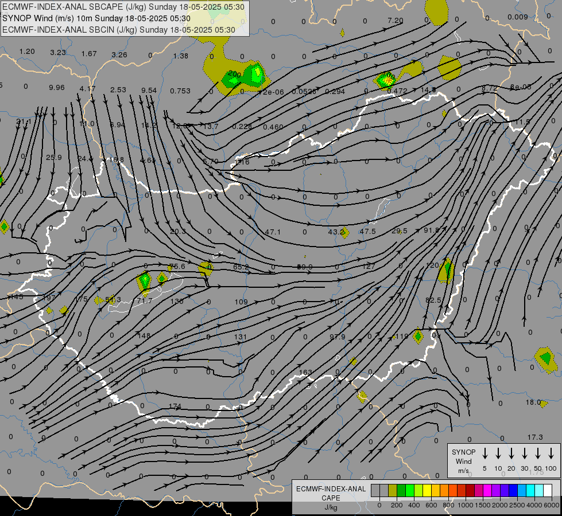Click the 148 value on the map
Viewport: 562px width, 516px height.
(x=144, y=335)
